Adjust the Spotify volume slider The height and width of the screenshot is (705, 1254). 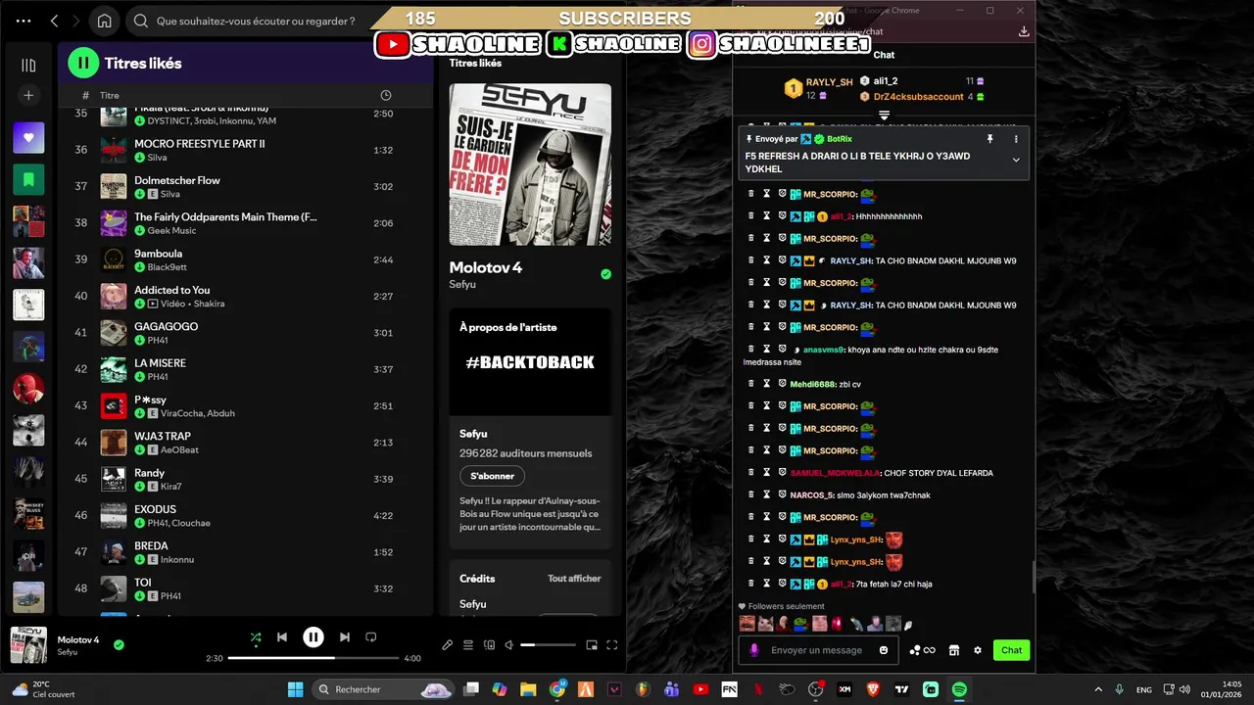pos(548,645)
